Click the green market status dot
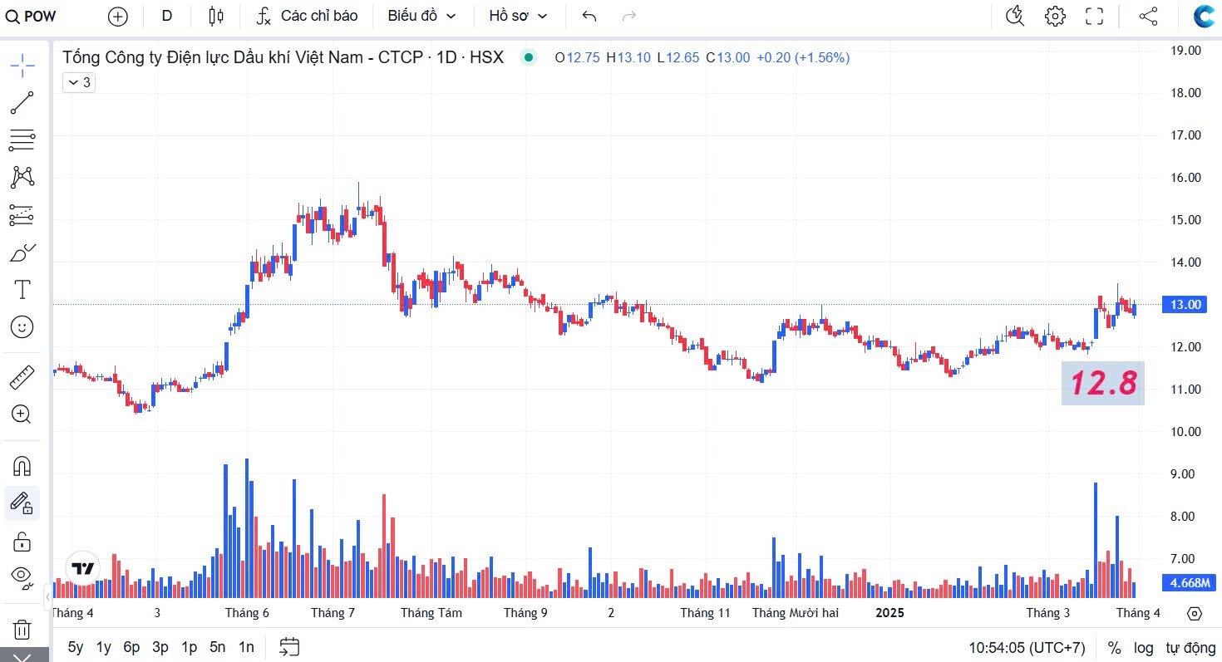This screenshot has width=1222, height=662. (528, 57)
